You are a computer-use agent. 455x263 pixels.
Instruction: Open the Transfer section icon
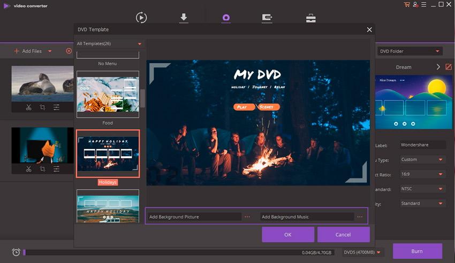tap(267, 18)
